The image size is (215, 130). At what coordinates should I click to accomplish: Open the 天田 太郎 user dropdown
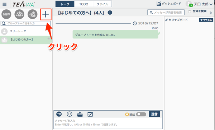point(203,4)
